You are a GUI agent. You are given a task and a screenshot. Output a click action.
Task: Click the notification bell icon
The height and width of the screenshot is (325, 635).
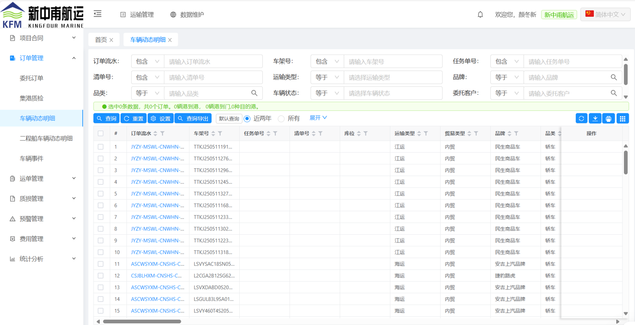(x=480, y=14)
